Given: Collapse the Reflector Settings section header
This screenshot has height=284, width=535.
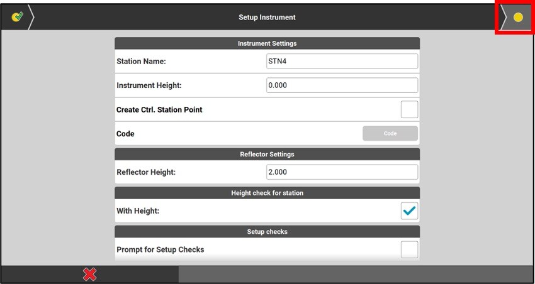Looking at the screenshot, I should [x=267, y=154].
